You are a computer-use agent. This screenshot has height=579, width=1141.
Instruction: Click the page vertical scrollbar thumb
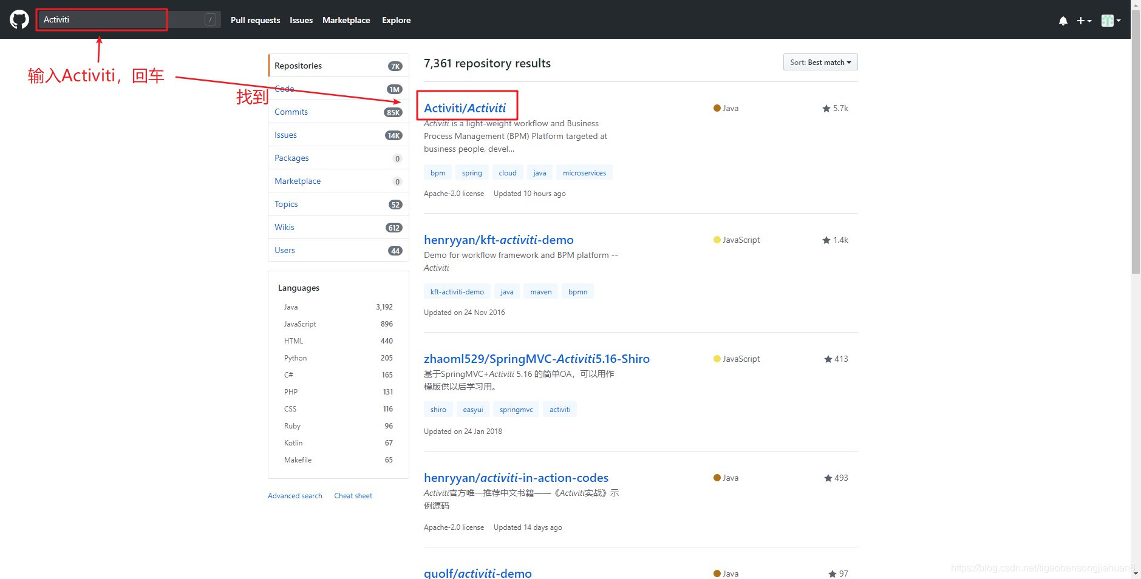(x=1136, y=141)
